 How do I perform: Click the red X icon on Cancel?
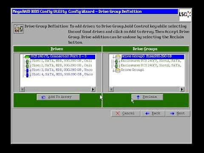[118, 113]
